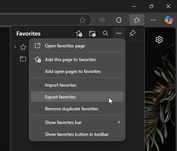
Task: Click the Favorites hub star-list toolbar button
Action: click(137, 20)
